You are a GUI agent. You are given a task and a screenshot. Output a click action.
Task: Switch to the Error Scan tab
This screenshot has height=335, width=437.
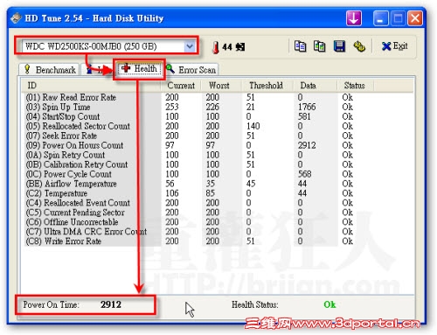coord(191,70)
